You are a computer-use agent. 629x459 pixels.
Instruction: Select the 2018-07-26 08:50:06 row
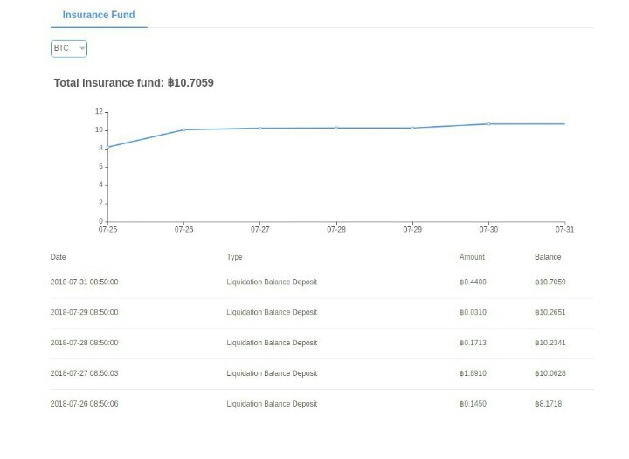pyautogui.click(x=322, y=404)
